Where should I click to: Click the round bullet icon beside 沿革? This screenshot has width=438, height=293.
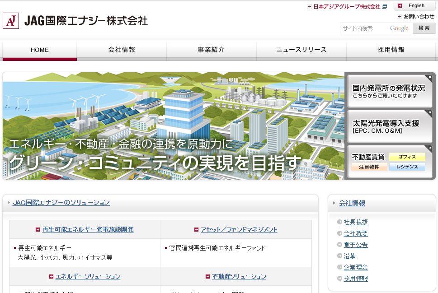pyautogui.click(x=339, y=256)
